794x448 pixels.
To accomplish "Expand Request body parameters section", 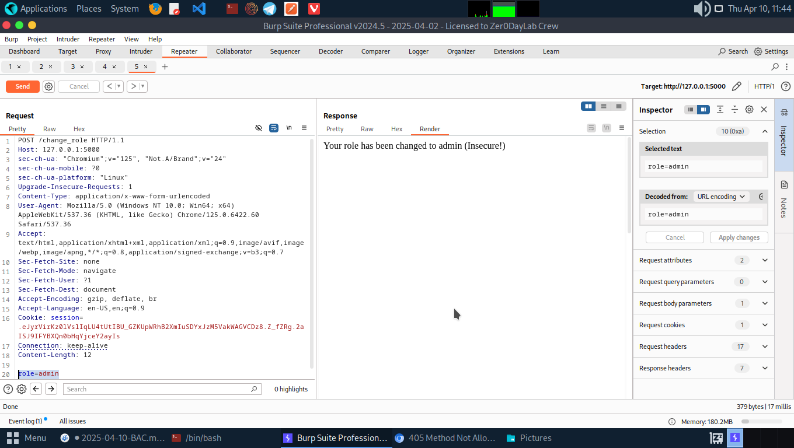I will point(765,303).
